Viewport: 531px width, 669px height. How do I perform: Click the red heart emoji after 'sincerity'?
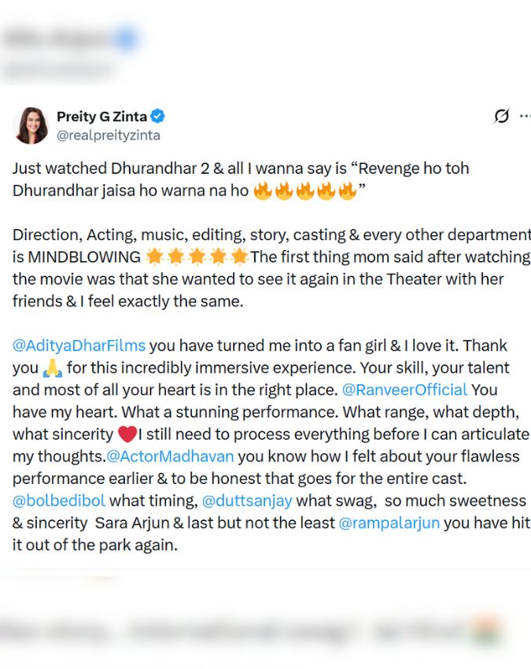pos(127,434)
